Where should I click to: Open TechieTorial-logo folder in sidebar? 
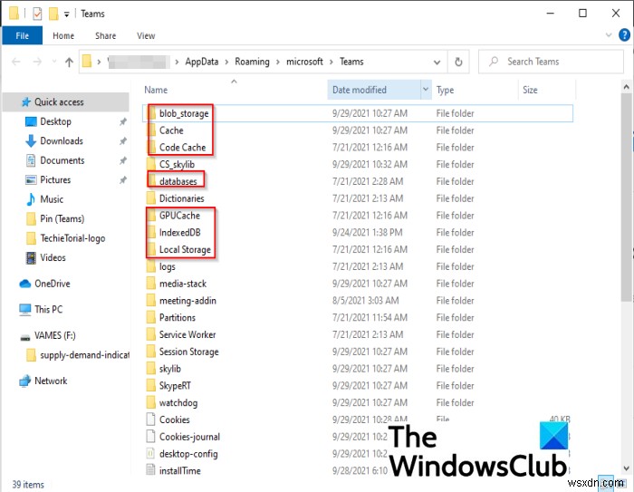click(x=72, y=238)
